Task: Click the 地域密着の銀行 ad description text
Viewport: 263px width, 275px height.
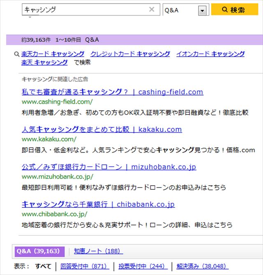Action: click(127, 225)
